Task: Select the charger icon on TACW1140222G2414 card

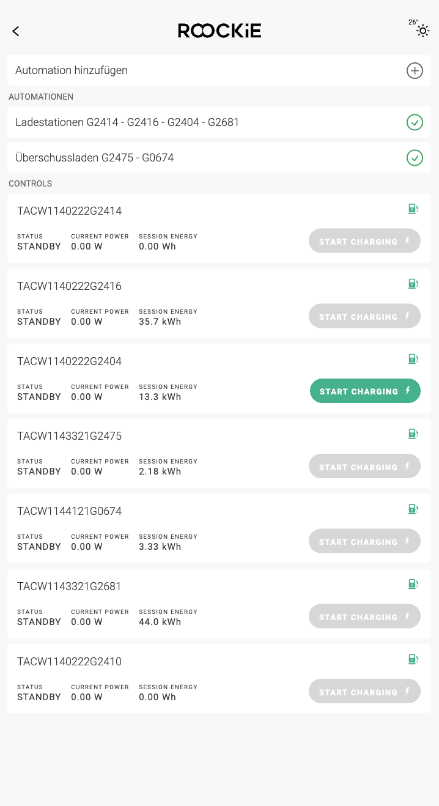Action: point(413,209)
